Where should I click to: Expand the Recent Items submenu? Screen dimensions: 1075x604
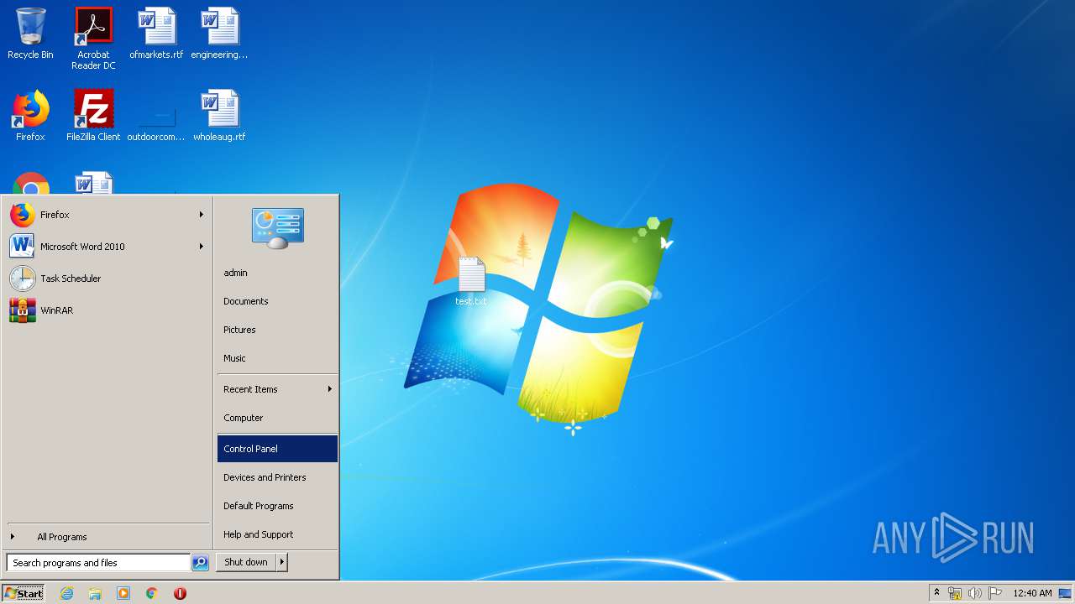pos(277,389)
